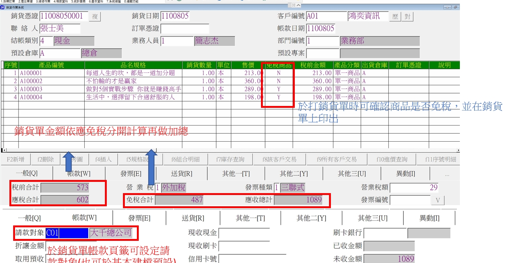Click the chevron icon beside the small X
The height and width of the screenshot is (263, 508).
coord(298,5)
